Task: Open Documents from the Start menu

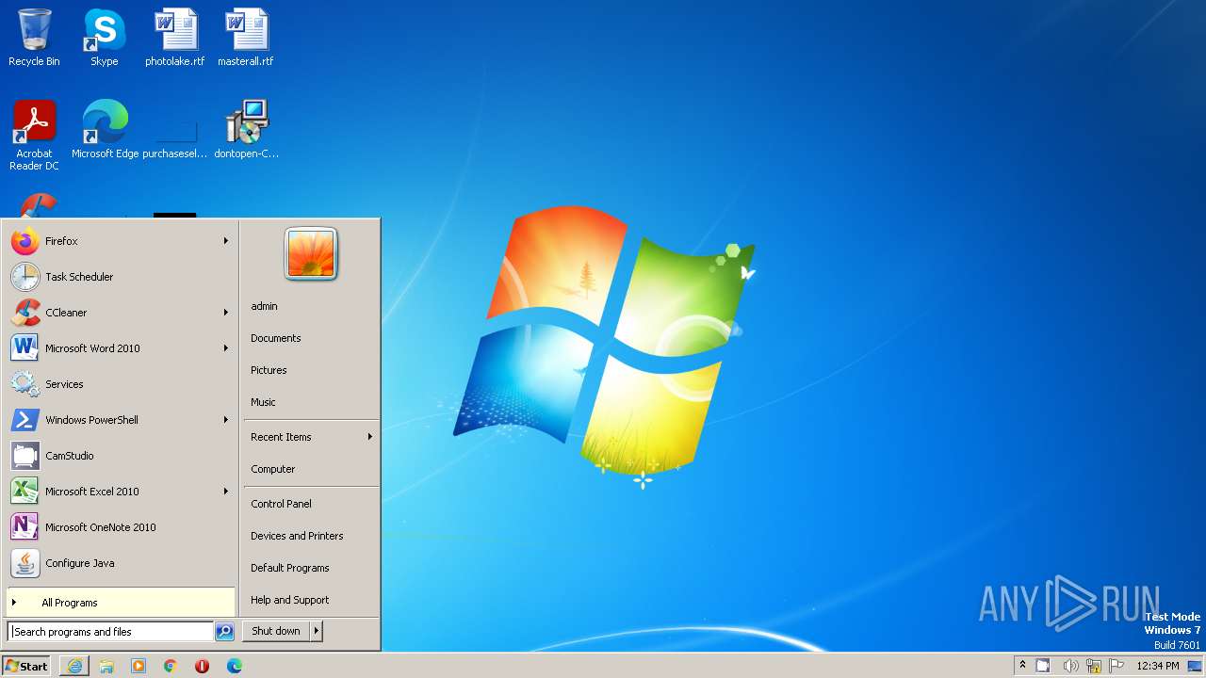Action: (x=311, y=338)
